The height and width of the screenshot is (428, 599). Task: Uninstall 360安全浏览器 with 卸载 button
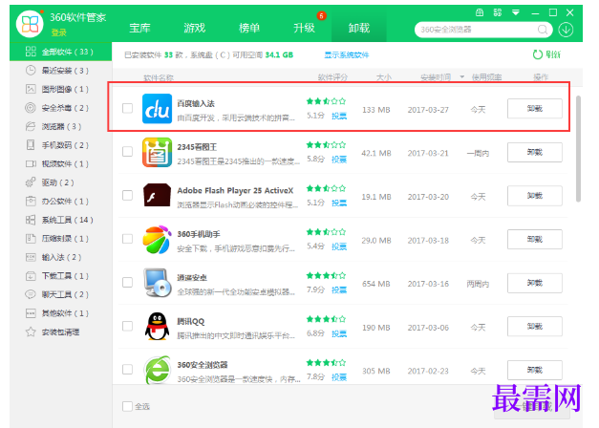(x=534, y=370)
